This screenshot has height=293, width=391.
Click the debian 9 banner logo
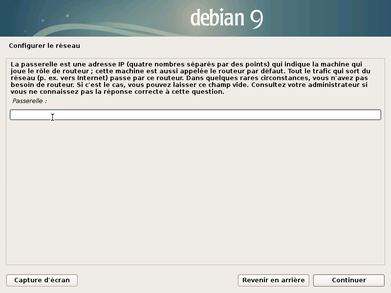pyautogui.click(x=226, y=18)
